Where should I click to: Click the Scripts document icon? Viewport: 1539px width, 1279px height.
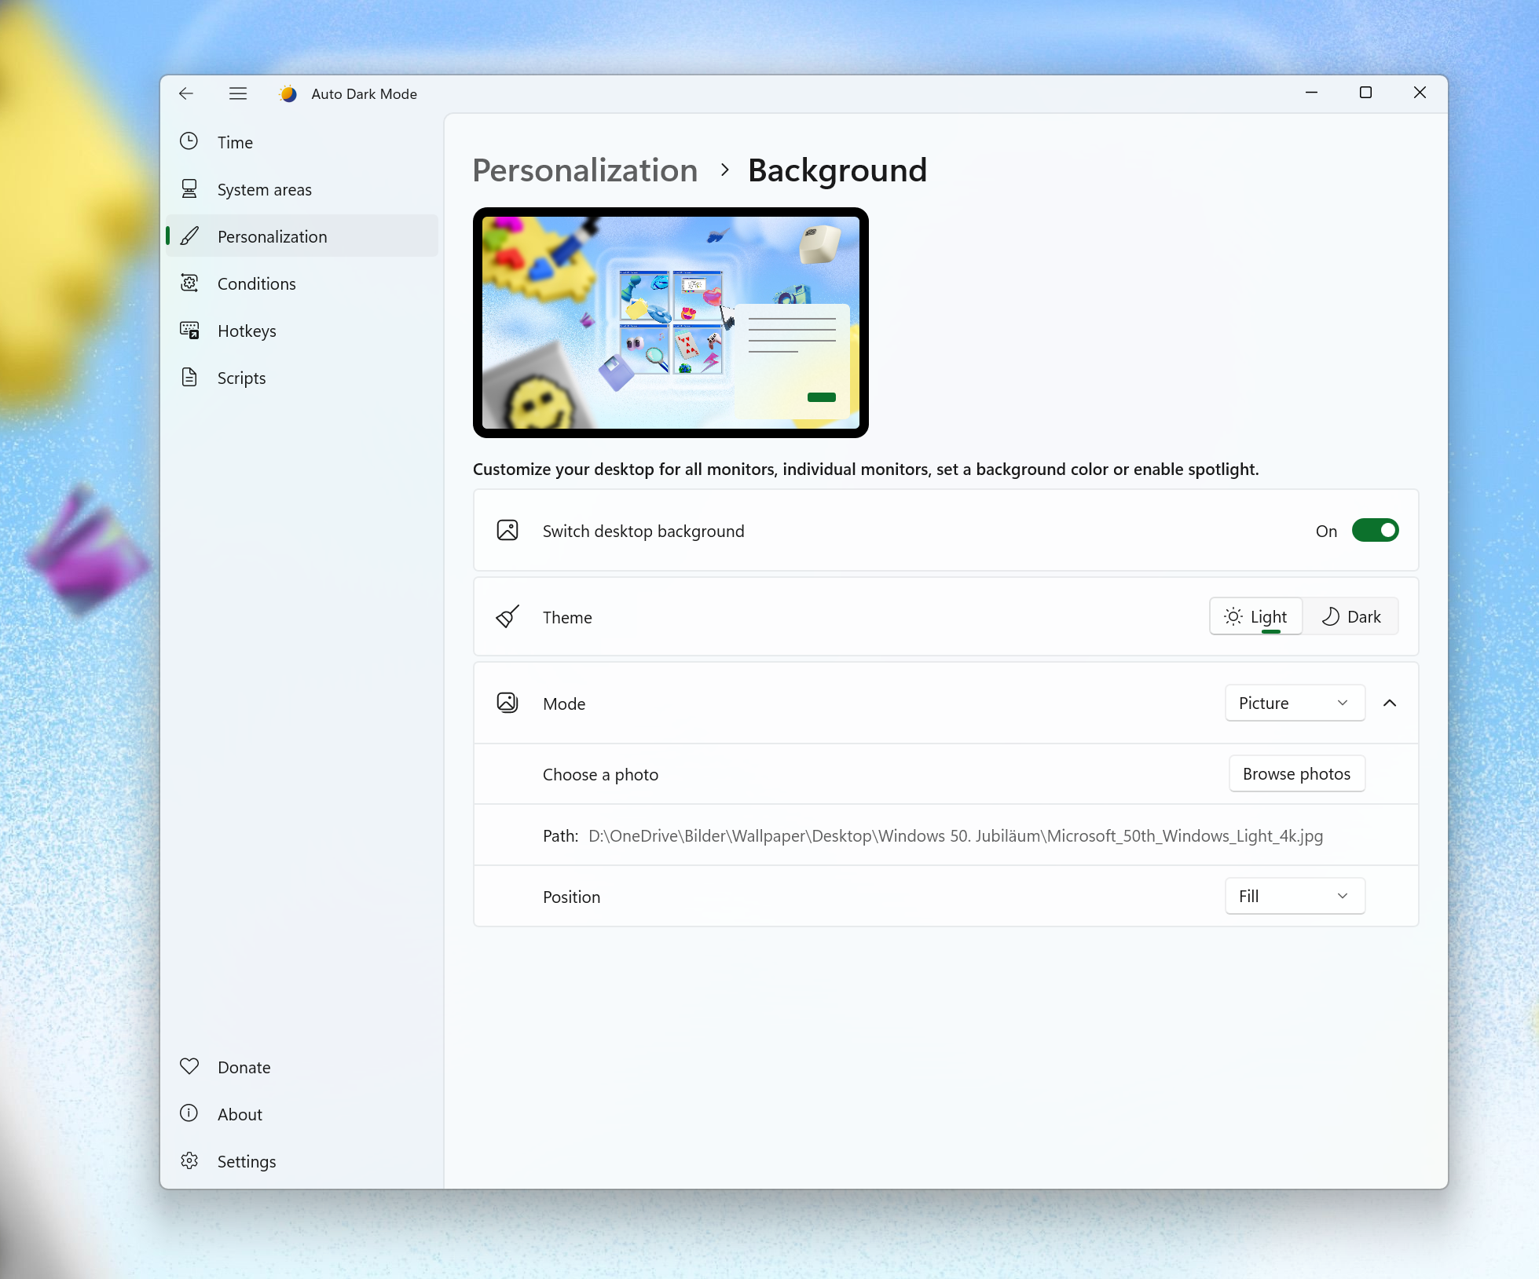coord(189,377)
